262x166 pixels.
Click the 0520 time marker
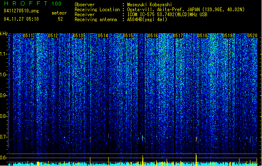(252, 36)
